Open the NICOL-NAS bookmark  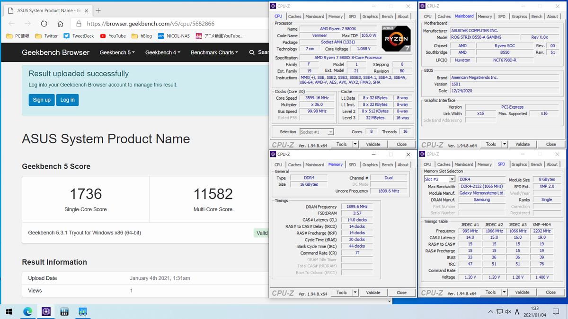(174, 35)
